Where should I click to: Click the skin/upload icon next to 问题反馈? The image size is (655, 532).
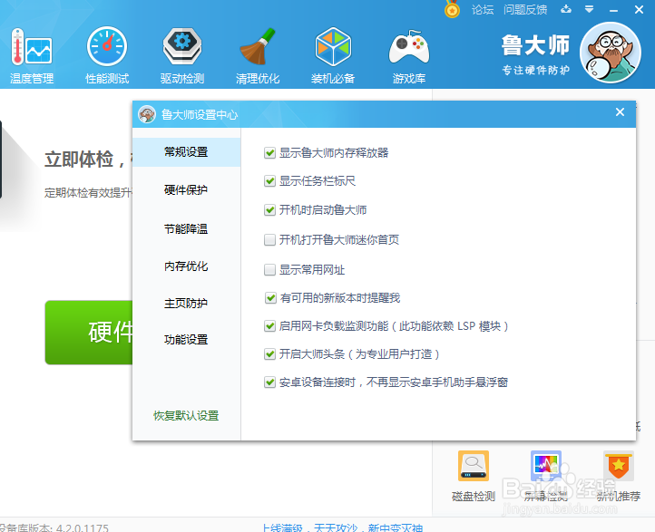(566, 9)
